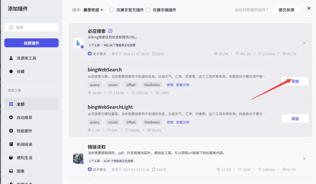This screenshot has height=184, width=316.
Task: Click the 扣子官方 badge under 必应搜索
Action: click(97, 54)
